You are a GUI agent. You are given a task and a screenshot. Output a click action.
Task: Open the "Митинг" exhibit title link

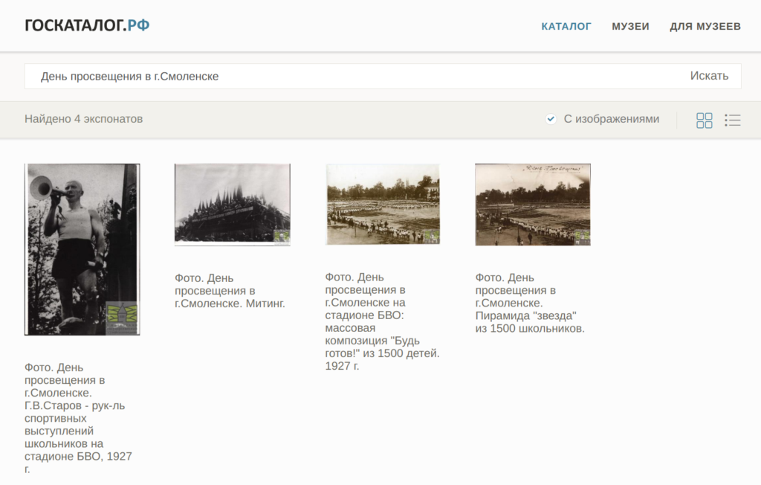(x=230, y=291)
